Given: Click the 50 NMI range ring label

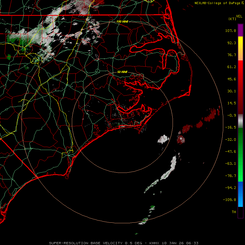Looking at the screenshot, I should pyautogui.click(x=122, y=72).
